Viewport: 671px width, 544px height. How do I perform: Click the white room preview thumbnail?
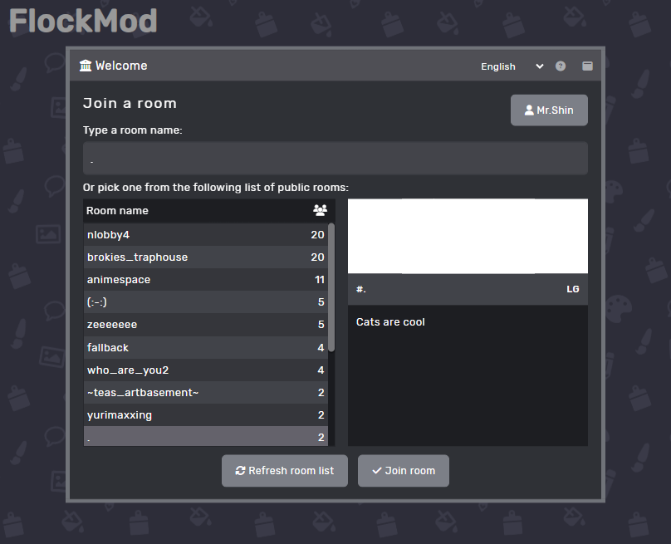[468, 236]
